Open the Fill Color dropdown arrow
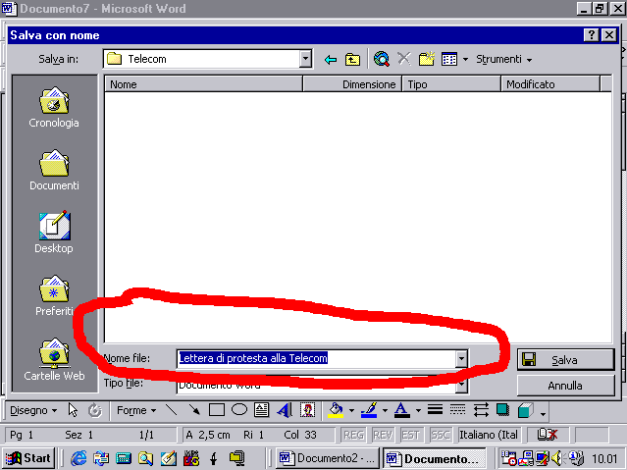 click(x=351, y=410)
